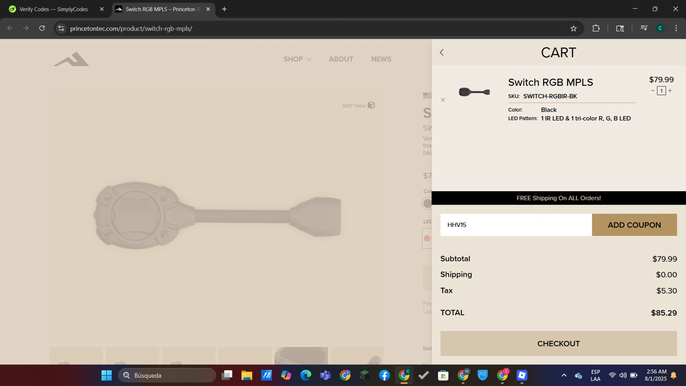Go forward in browser history

26,28
